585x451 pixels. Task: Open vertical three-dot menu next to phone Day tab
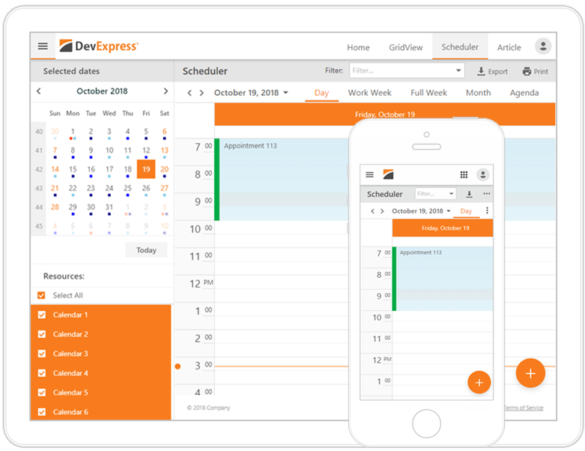click(x=487, y=211)
